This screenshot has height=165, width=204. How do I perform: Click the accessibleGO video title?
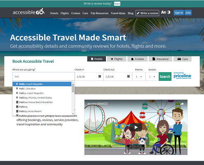[x=98, y=104]
